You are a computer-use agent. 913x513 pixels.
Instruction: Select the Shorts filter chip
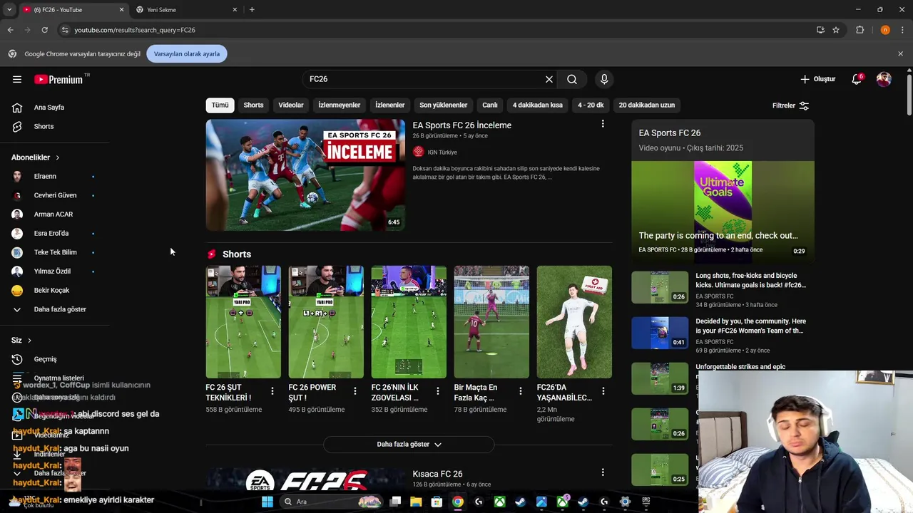(253, 105)
